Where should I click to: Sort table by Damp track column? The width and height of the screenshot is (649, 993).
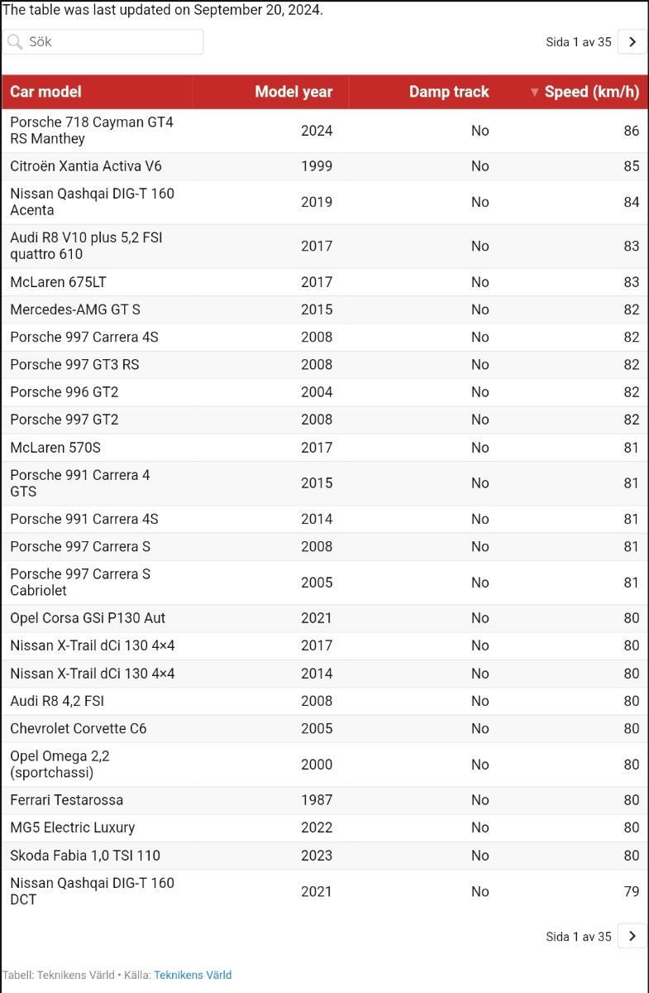(x=427, y=92)
